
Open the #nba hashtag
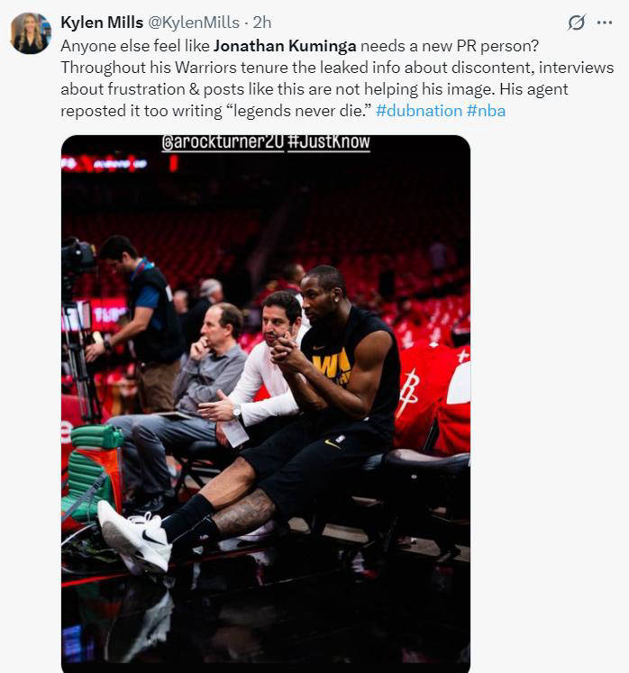pos(486,111)
